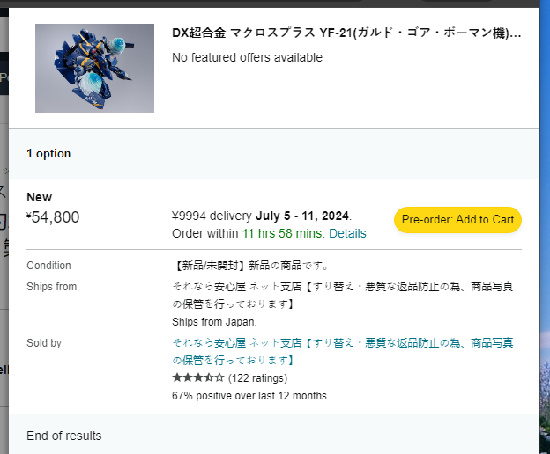Click the Pre-order: Add to Cart button

(x=457, y=219)
